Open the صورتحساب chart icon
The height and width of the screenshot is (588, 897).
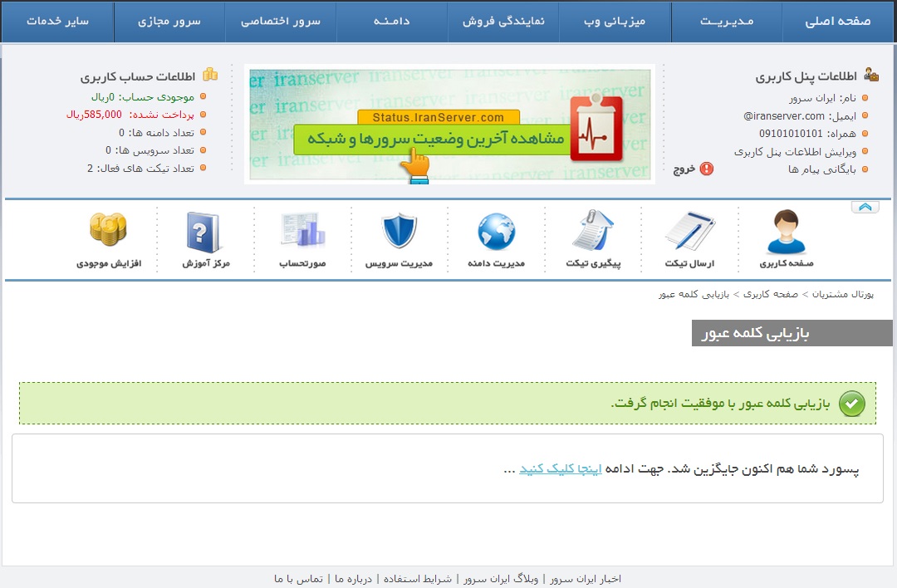pyautogui.click(x=302, y=230)
